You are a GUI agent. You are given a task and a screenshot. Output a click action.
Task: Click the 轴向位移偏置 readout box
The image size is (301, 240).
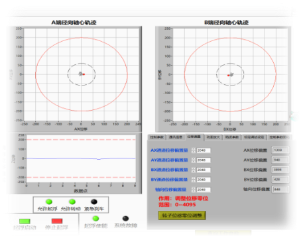tap(280, 189)
